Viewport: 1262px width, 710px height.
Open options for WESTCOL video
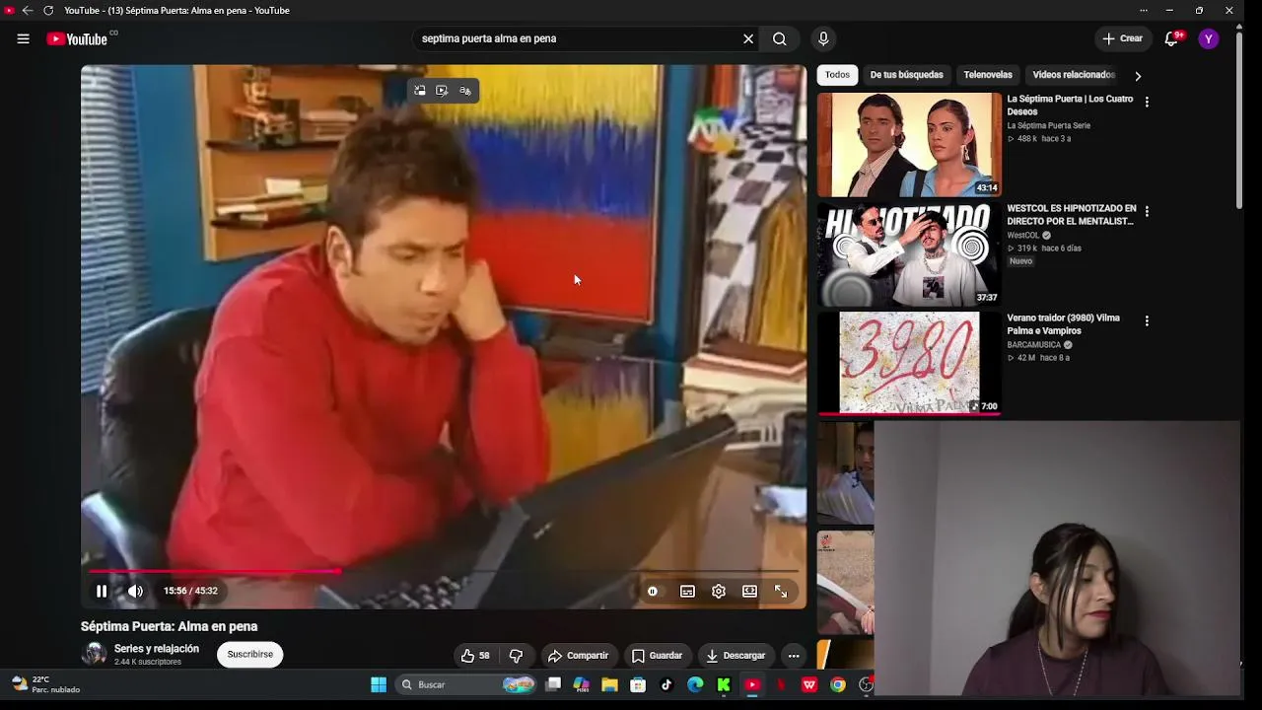[1147, 211]
